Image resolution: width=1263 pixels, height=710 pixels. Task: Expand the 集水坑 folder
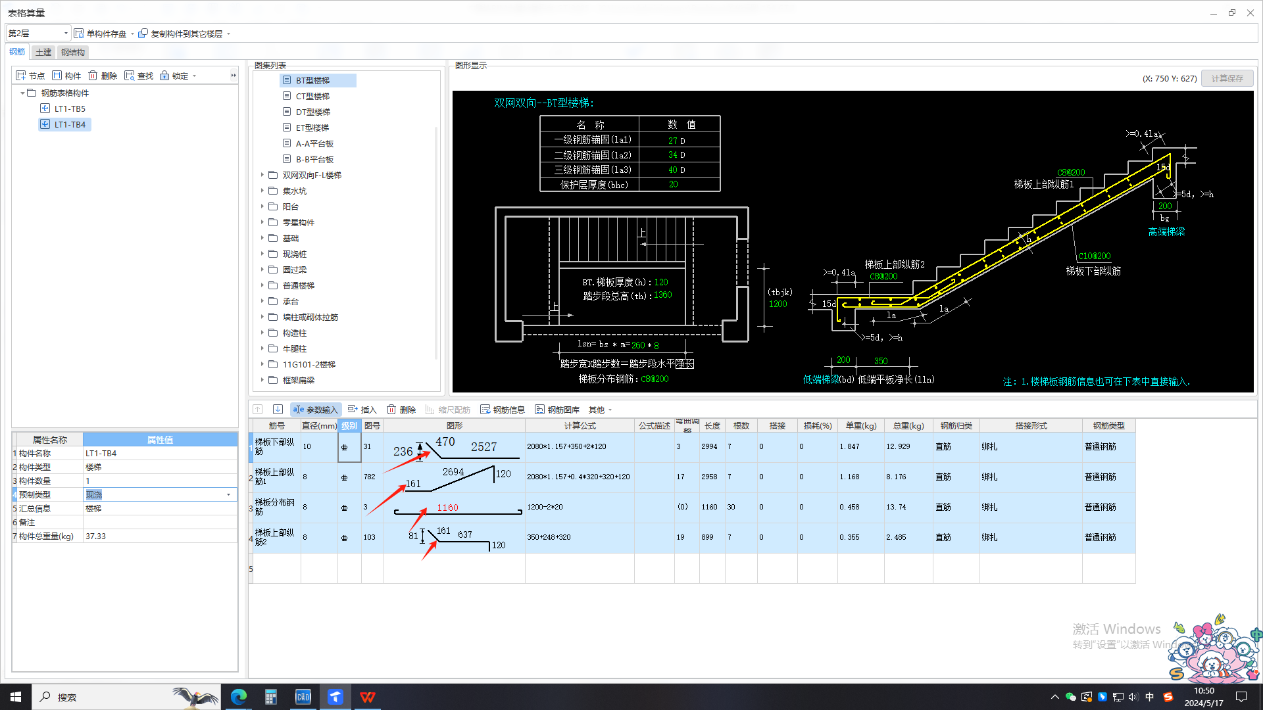point(262,191)
